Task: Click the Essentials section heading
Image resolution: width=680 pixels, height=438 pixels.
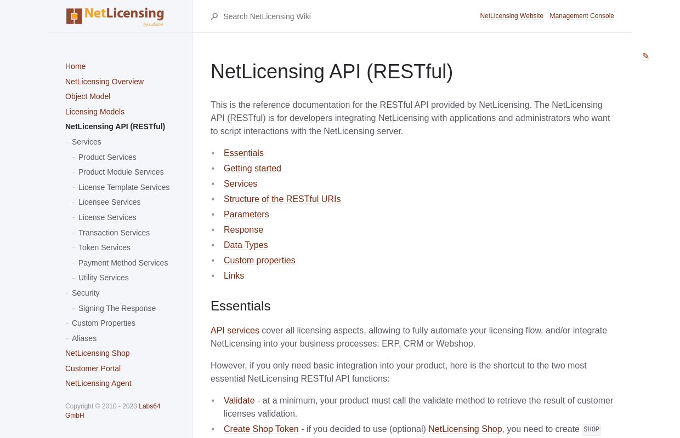Action: pos(240,306)
